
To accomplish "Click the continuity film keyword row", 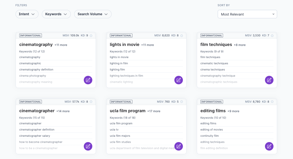I will [x=209, y=136].
